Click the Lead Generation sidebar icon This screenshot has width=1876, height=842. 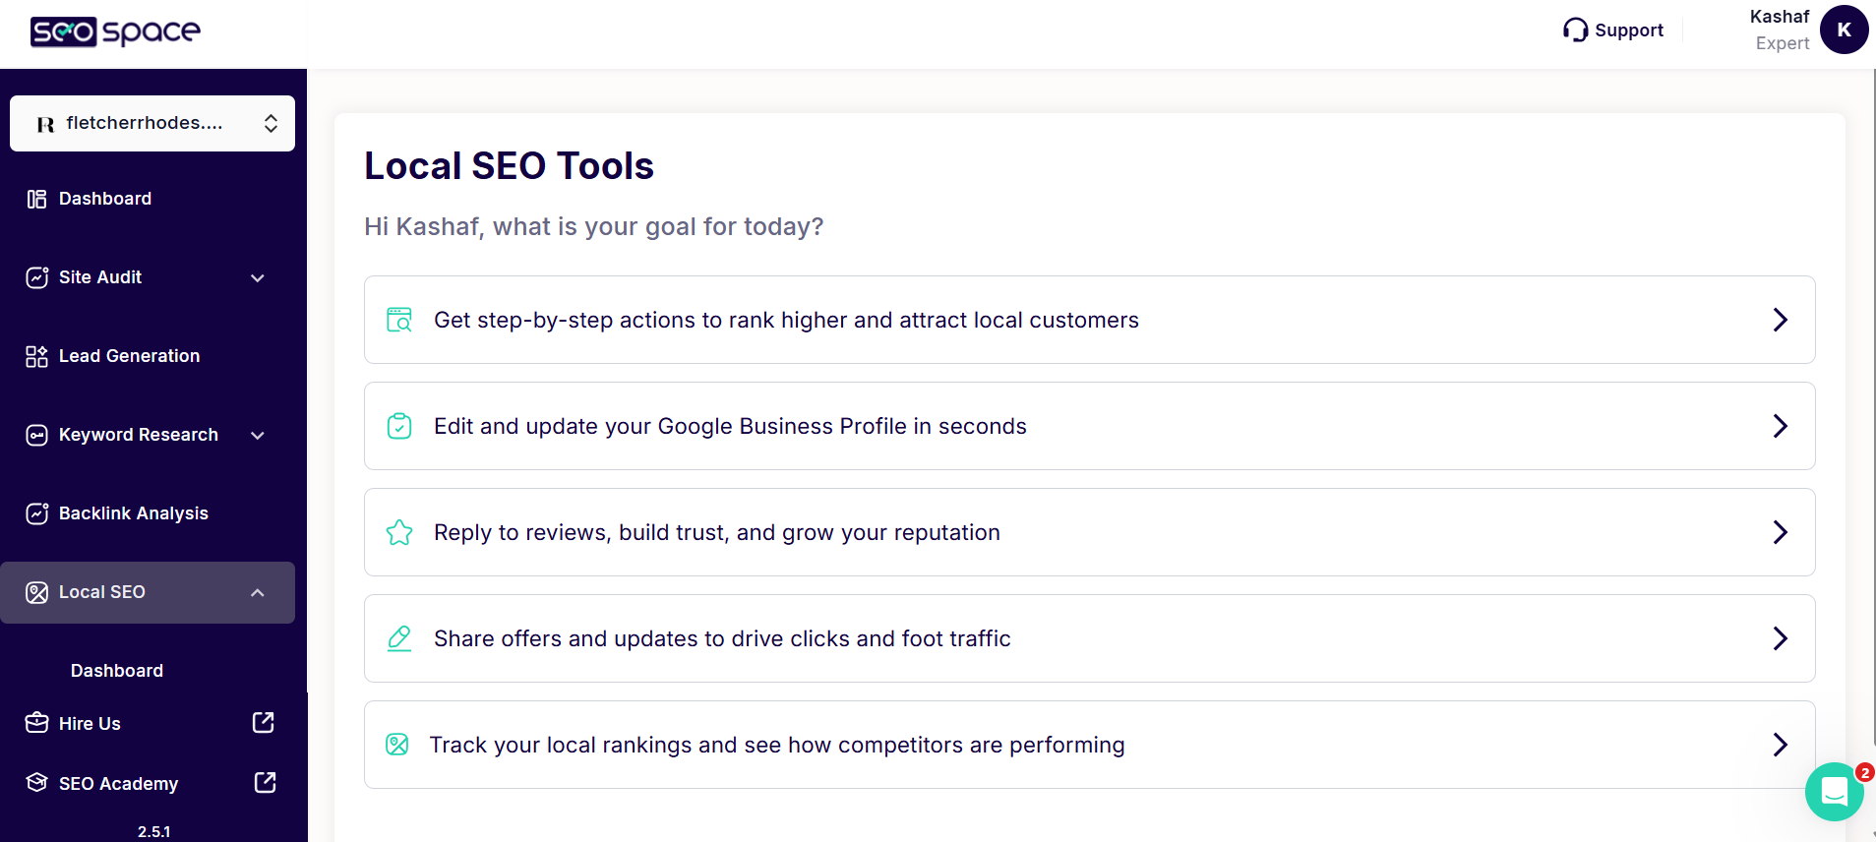point(36,356)
